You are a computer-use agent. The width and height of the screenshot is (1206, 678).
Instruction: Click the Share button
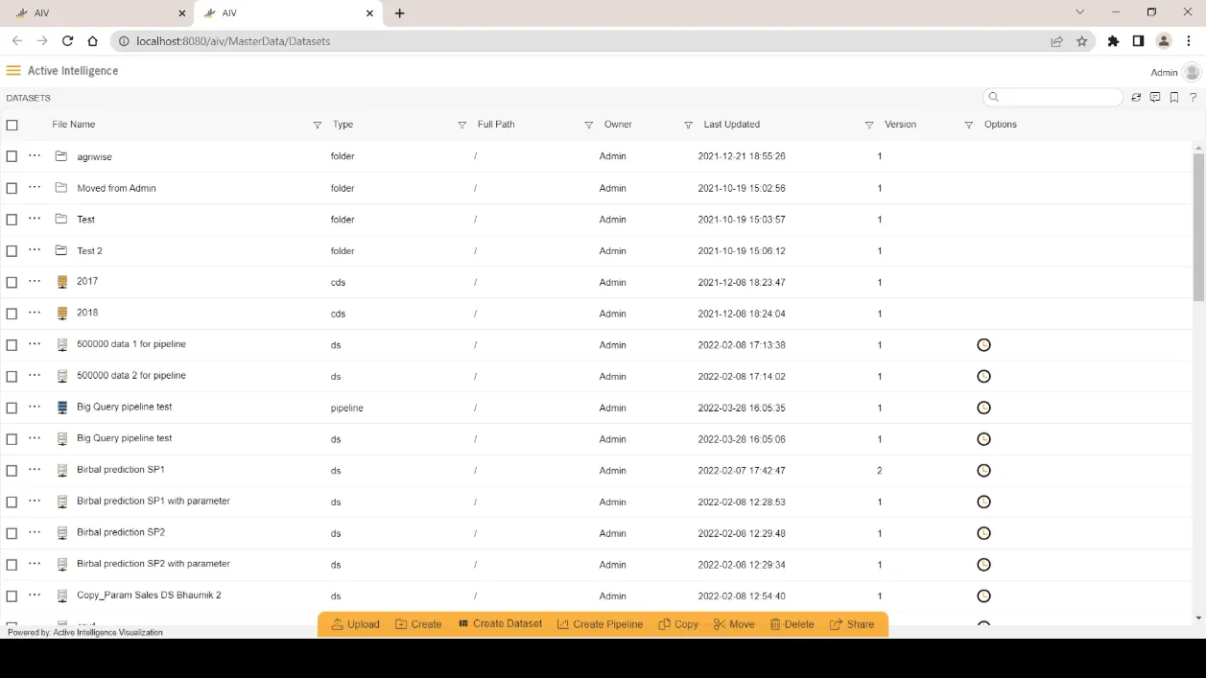[x=852, y=624]
